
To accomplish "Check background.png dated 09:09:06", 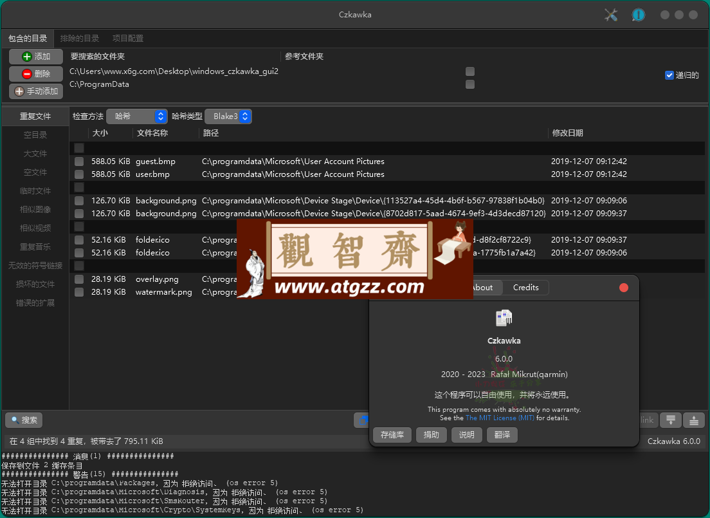I will 79,201.
